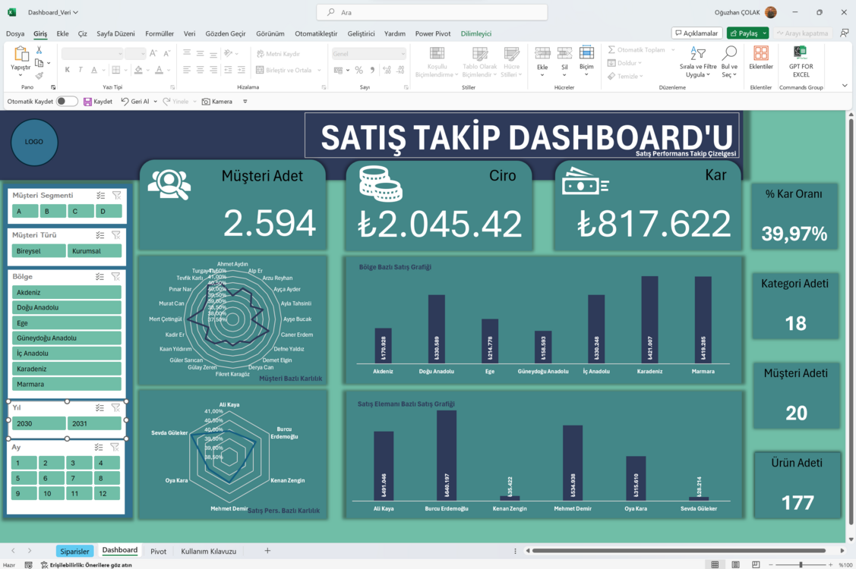The width and height of the screenshot is (856, 569).
Task: Open Quick Access Toolbar customize dropdown
Action: pos(245,102)
